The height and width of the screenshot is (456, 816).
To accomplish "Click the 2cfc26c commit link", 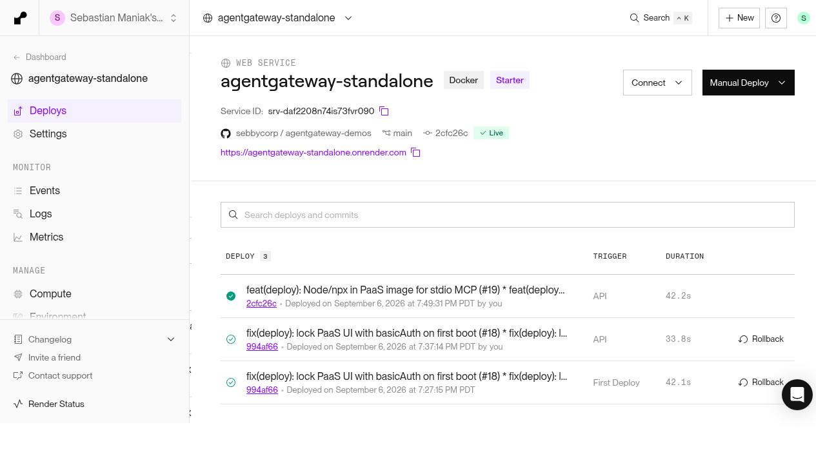I will point(261,303).
